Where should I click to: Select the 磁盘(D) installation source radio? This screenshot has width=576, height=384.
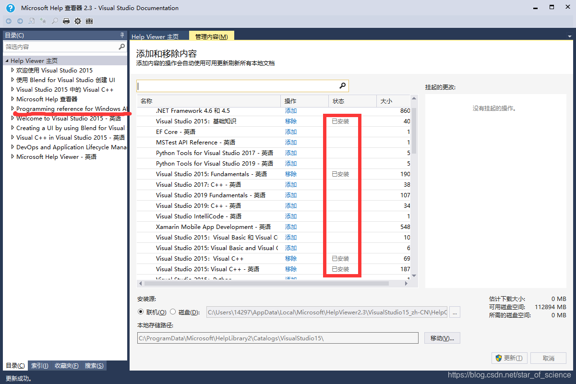[x=173, y=312]
